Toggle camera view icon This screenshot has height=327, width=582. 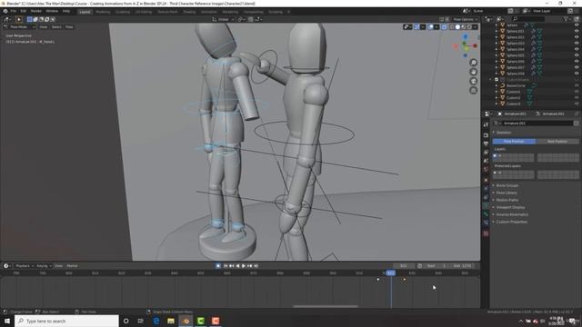[473, 81]
